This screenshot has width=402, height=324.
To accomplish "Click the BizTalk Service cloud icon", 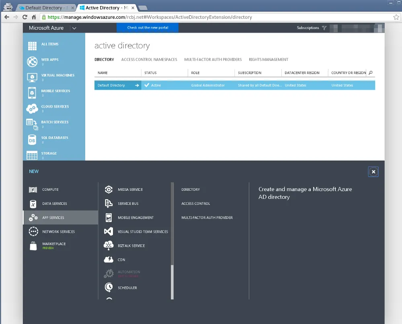I will pyautogui.click(x=109, y=246).
